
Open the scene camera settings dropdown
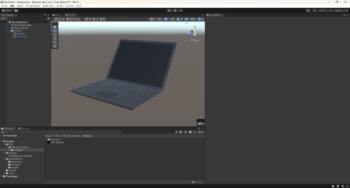pyautogui.click(x=193, y=19)
